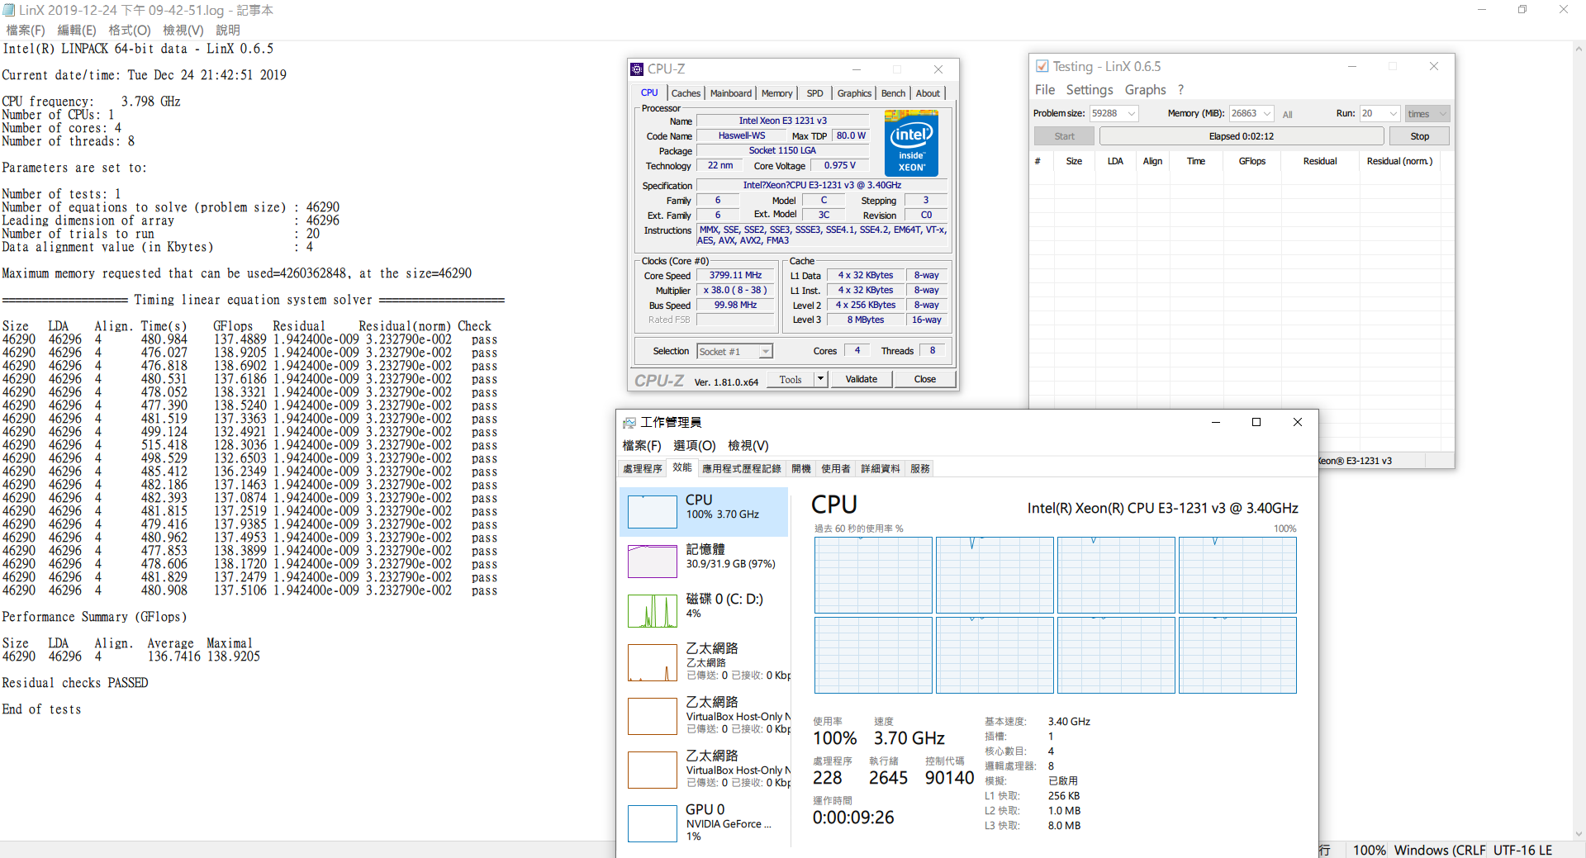Screen dimensions: 1586x858
Task: Open the 檔案(F) menu in Task Manager
Action: point(641,445)
